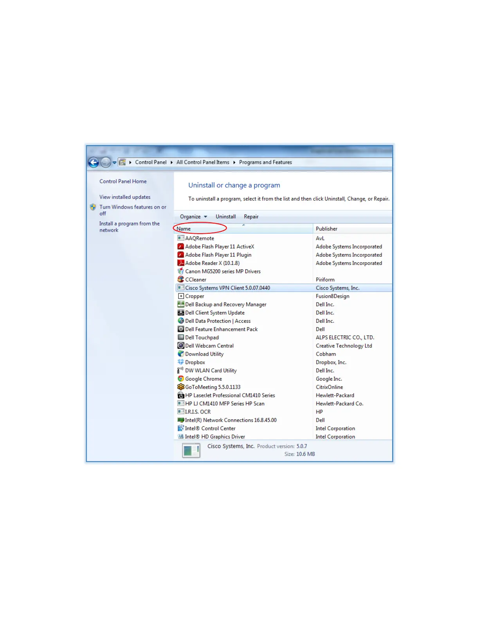
Task: Select the Dell Feature Enhancement Pack icon
Action: [x=181, y=329]
